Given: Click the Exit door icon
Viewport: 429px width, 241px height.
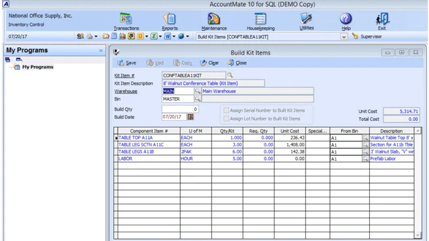Looking at the screenshot, I should (382, 18).
